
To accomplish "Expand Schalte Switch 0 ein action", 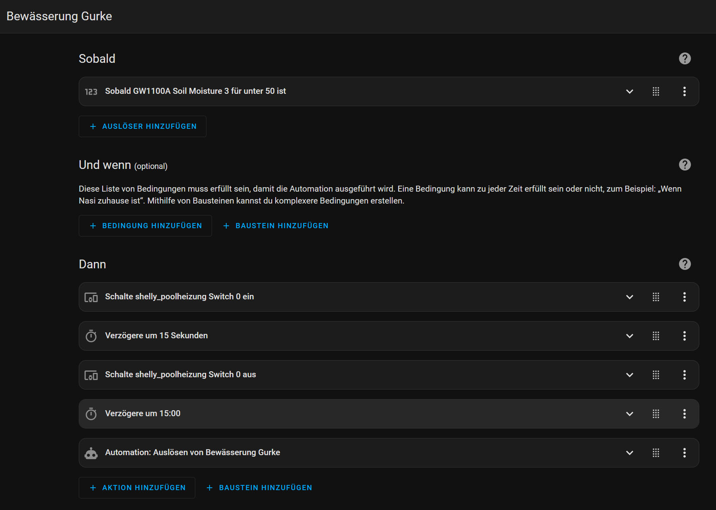I will tap(629, 297).
